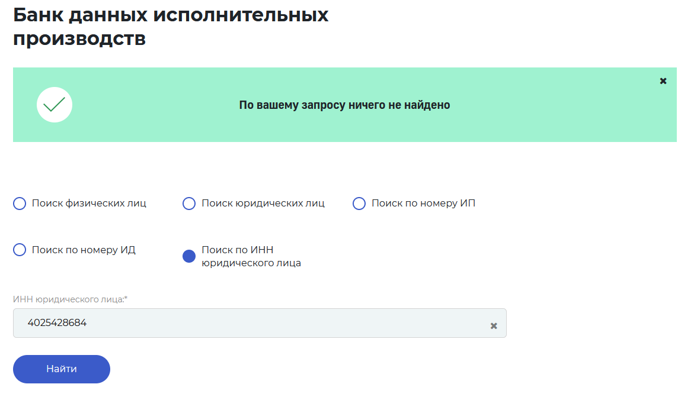Click the X to erase value 4025428684
Viewport: 694px width, 397px height.
(x=493, y=324)
